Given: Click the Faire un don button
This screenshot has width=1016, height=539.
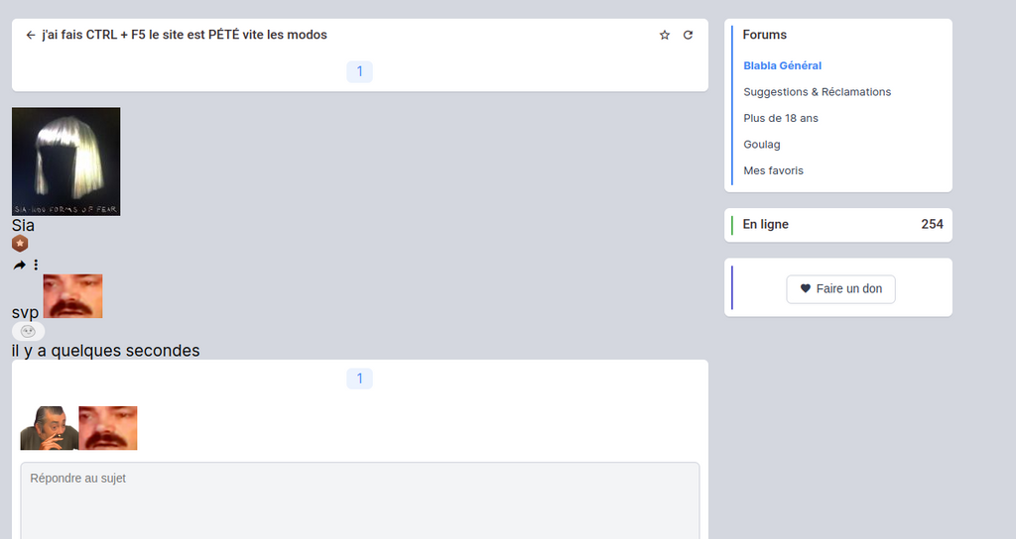Looking at the screenshot, I should tap(841, 288).
